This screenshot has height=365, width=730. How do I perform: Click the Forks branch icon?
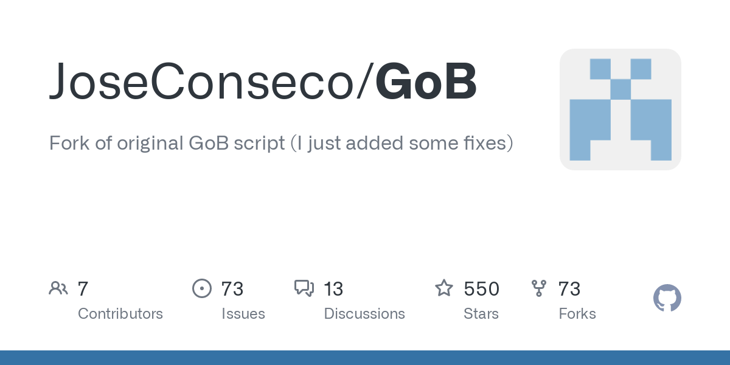tap(539, 288)
